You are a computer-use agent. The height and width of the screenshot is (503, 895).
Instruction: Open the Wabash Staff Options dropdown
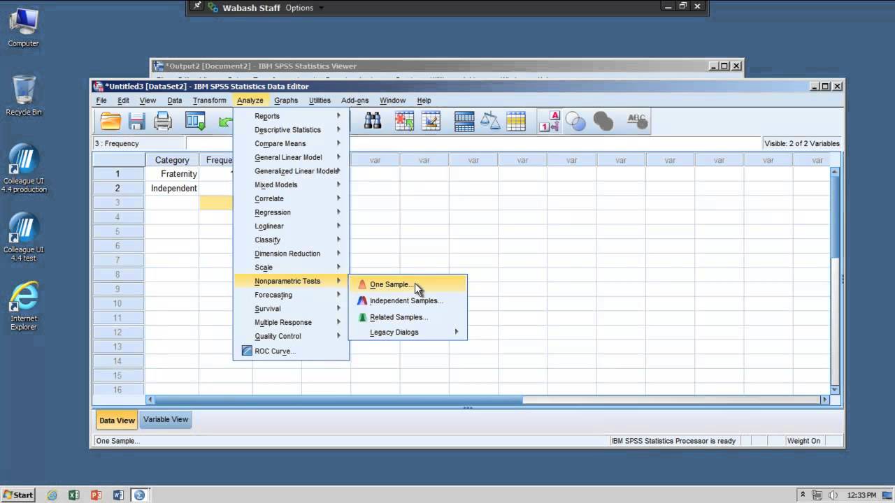pyautogui.click(x=304, y=8)
